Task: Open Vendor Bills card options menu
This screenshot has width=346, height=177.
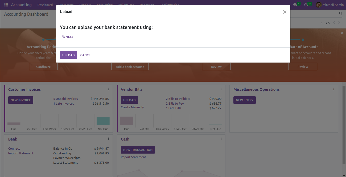Action: (221, 89)
